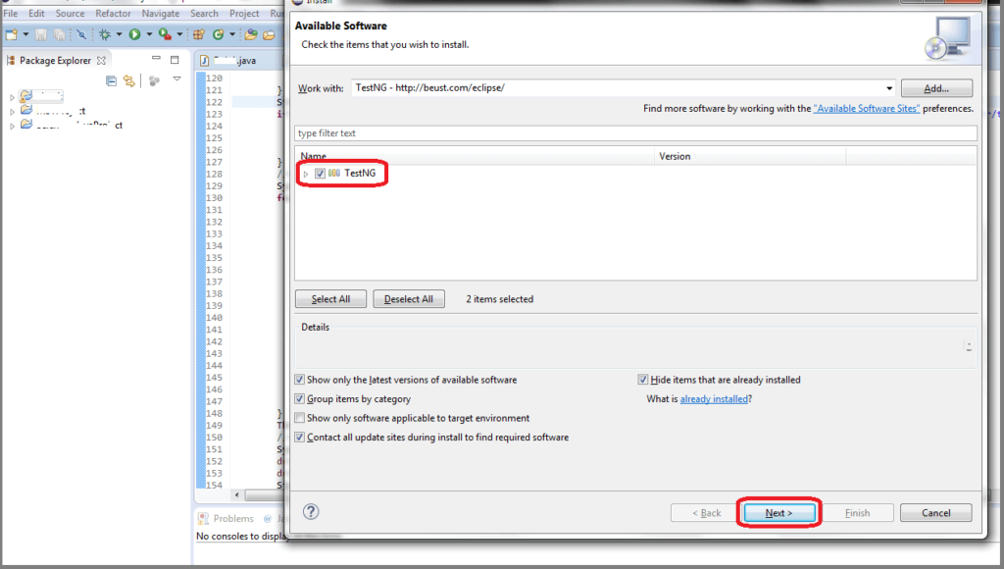Click the Details pane scroll up arrow
Image resolution: width=1004 pixels, height=569 pixels.
[x=969, y=341]
